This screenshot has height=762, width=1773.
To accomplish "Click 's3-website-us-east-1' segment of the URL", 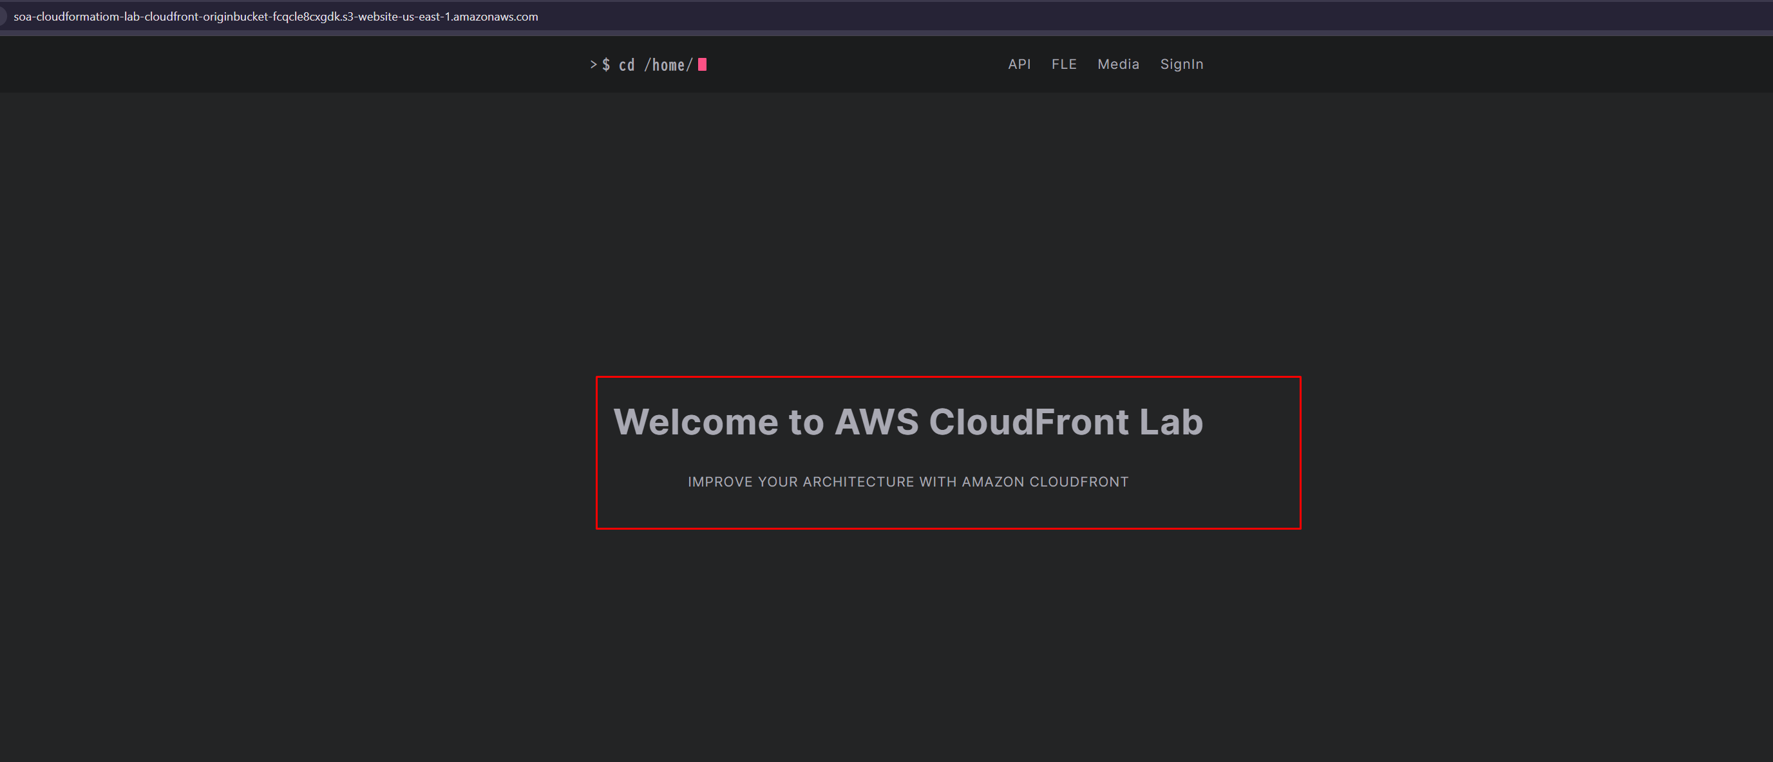I will (x=396, y=17).
